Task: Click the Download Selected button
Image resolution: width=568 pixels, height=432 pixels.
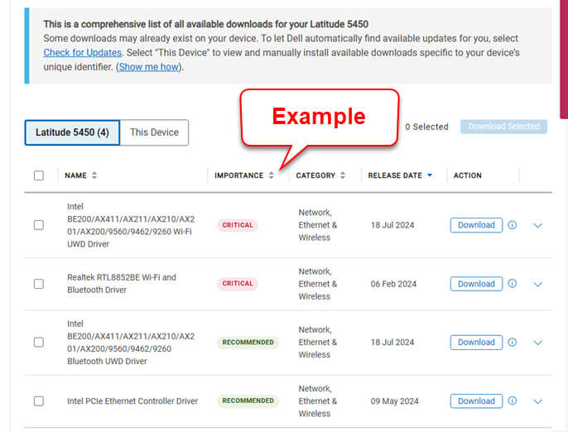Action: [x=503, y=127]
